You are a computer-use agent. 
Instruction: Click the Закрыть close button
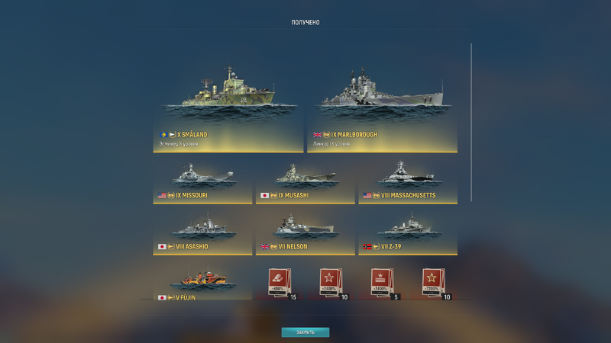(305, 332)
